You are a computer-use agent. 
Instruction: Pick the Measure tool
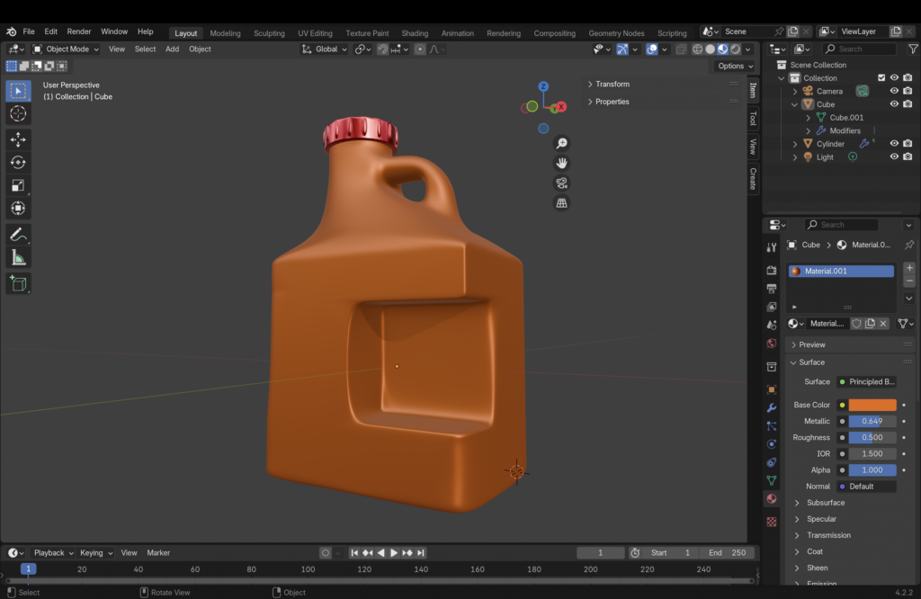coord(18,258)
